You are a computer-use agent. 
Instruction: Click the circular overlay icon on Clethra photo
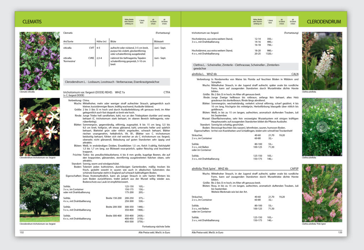[322, 127]
